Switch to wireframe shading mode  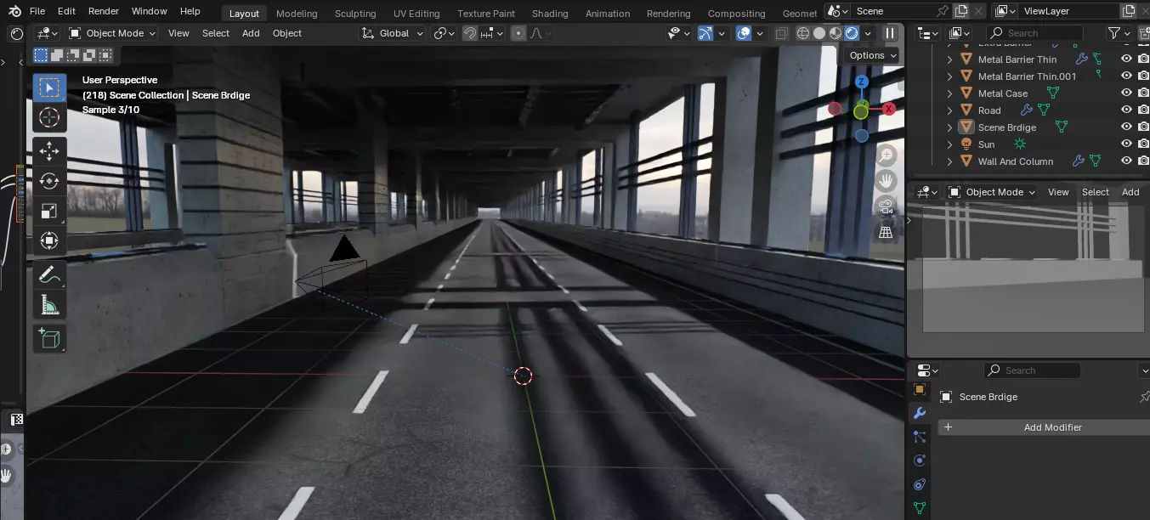[x=803, y=33]
